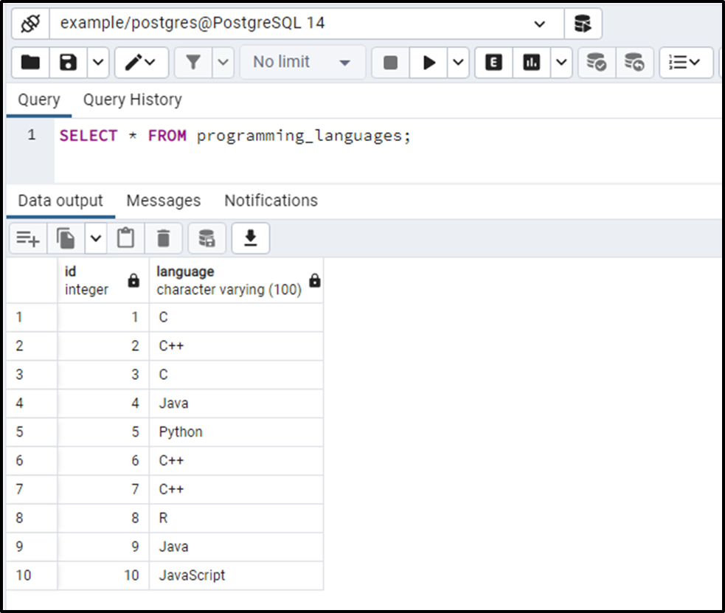725x613 pixels.
Task: Paste rows into the grid
Action: [x=125, y=238]
